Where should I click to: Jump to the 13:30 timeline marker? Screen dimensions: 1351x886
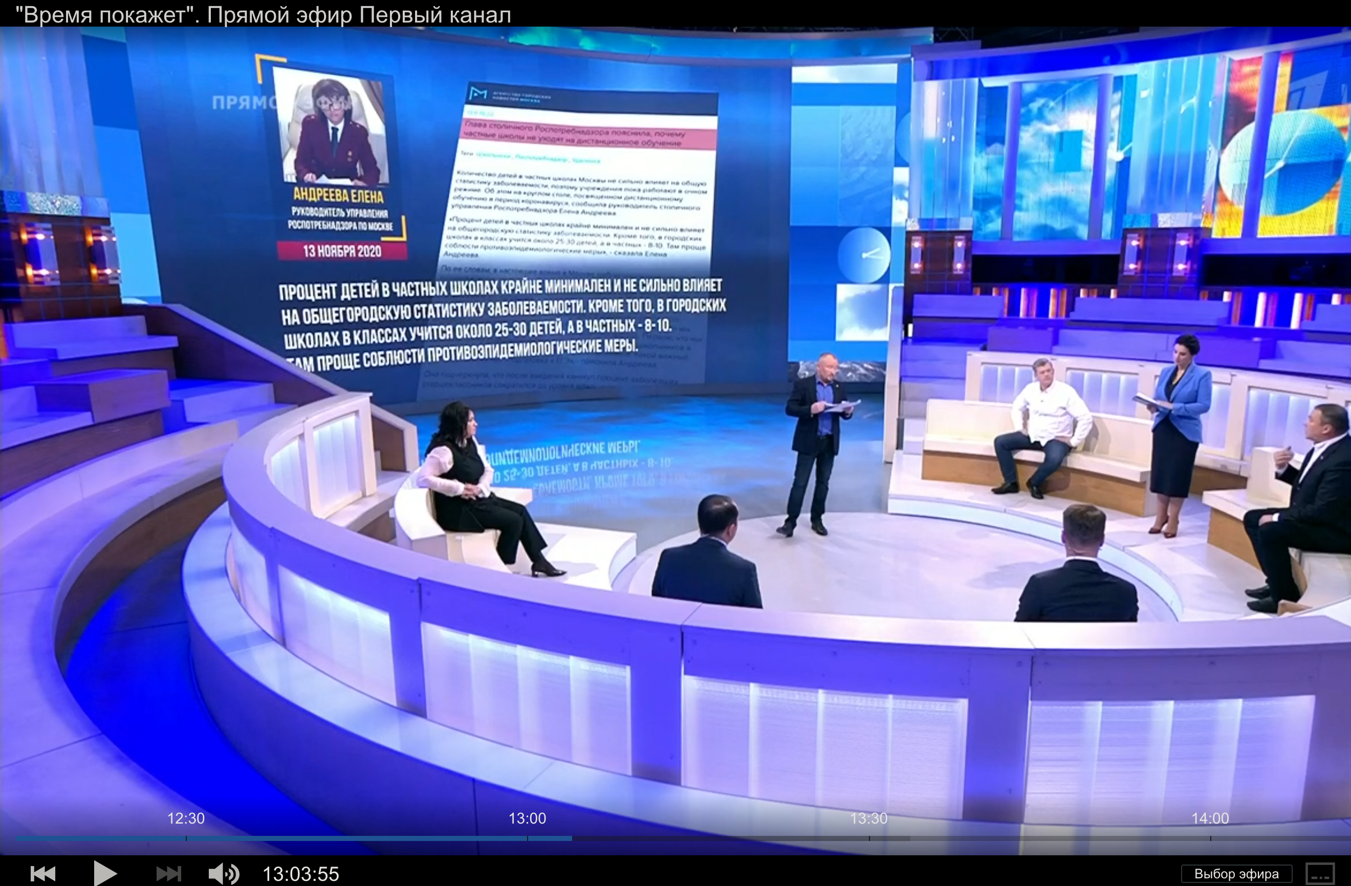coord(868,818)
